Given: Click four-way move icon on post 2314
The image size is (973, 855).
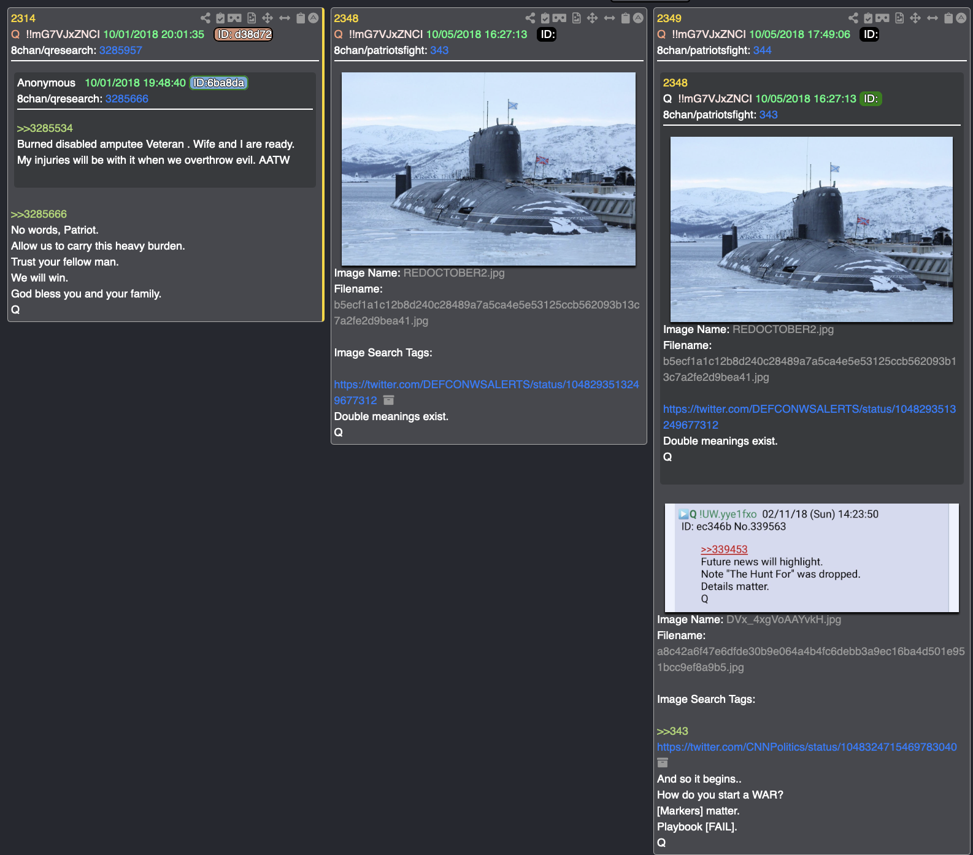Looking at the screenshot, I should click(267, 18).
